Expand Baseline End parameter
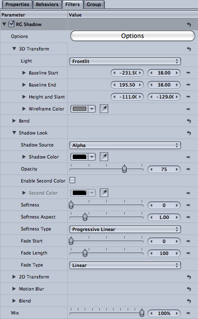Image resolution: width=198 pixels, height=319 pixels. [24, 84]
